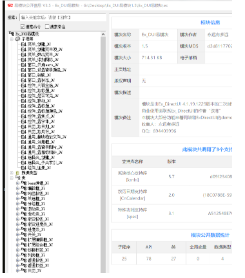Toggle the 搜索命令 checkbox
245x278 pixels.
tap(23, 26)
